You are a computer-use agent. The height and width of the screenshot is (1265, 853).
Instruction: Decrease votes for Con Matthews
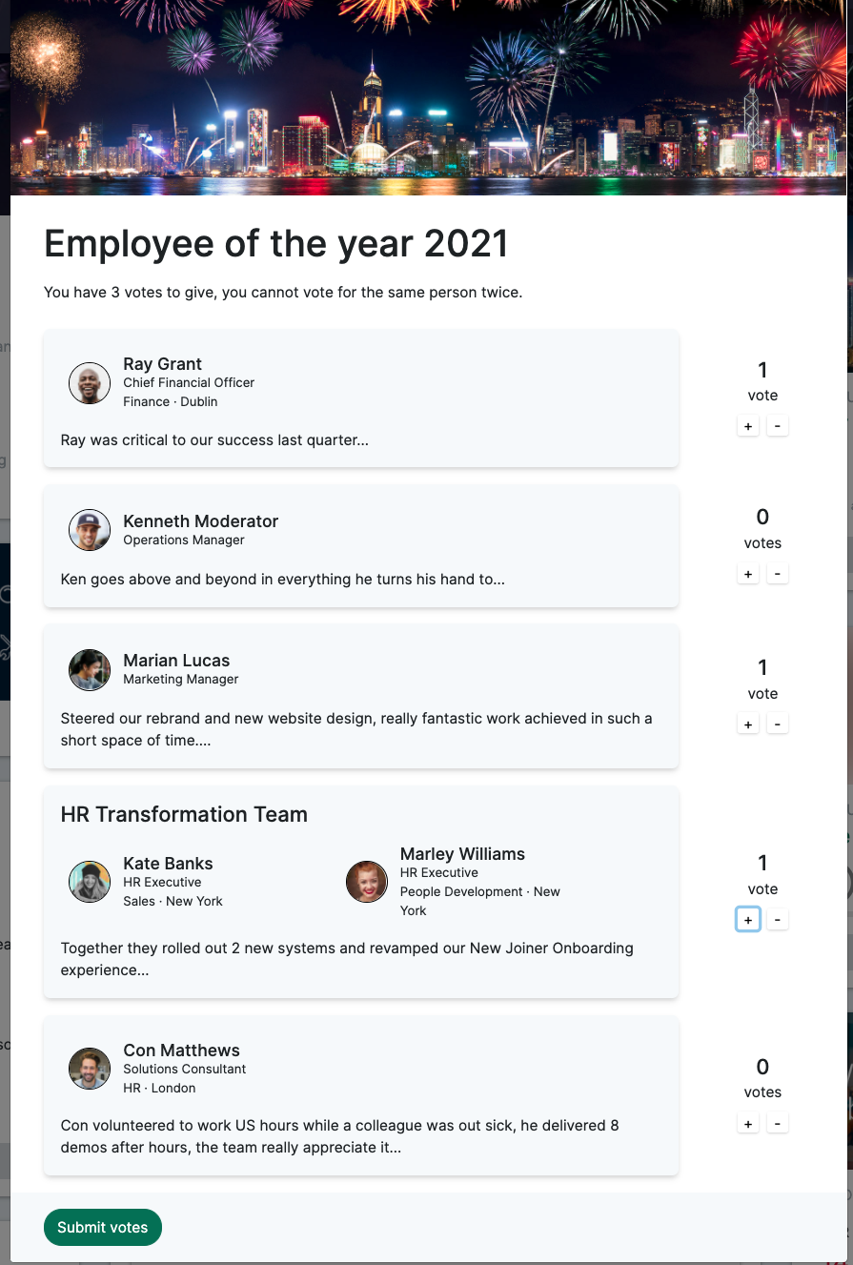(778, 1124)
